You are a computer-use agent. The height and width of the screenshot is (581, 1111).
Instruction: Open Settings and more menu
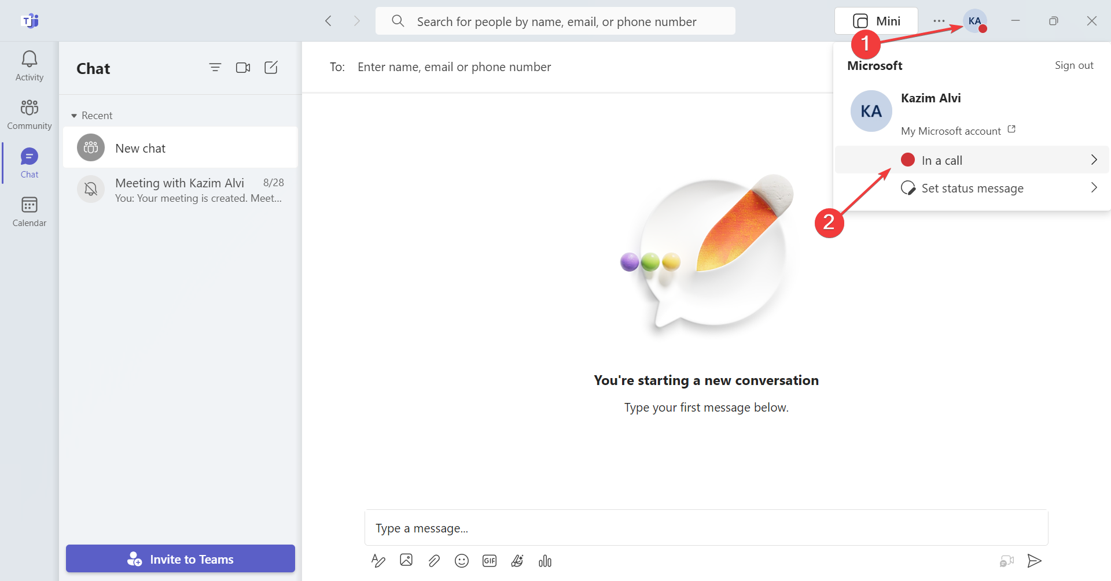pyautogui.click(x=939, y=21)
